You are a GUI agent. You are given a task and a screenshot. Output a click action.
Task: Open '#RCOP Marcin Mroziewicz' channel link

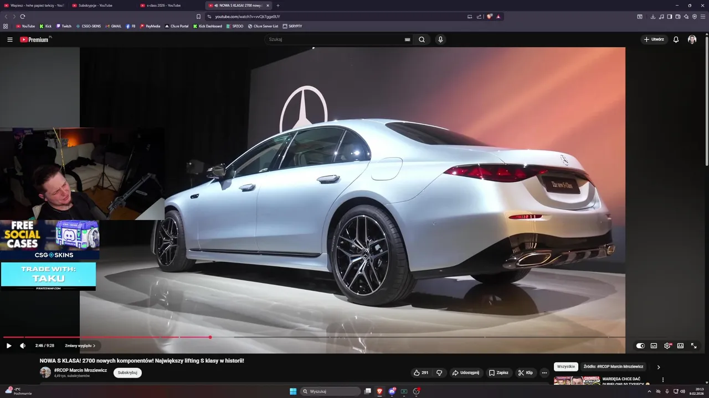click(80, 370)
